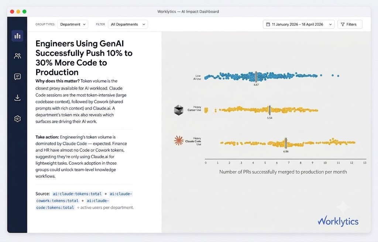
Task: Click the "GROUP TYPES" label
Action: coord(45,24)
